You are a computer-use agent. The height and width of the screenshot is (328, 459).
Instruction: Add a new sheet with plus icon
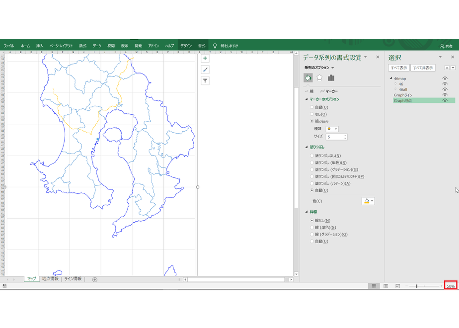[94, 280]
